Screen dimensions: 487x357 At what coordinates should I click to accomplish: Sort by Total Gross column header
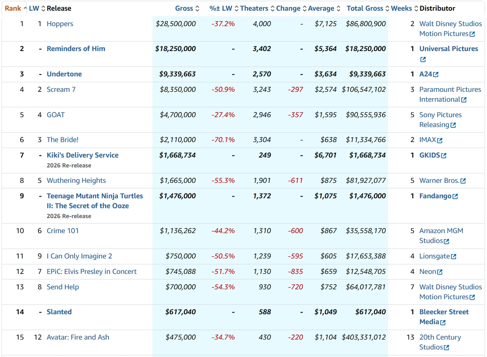[x=365, y=8]
